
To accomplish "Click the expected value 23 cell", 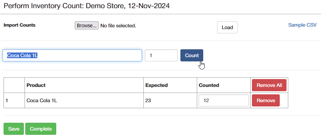I will click(170, 100).
